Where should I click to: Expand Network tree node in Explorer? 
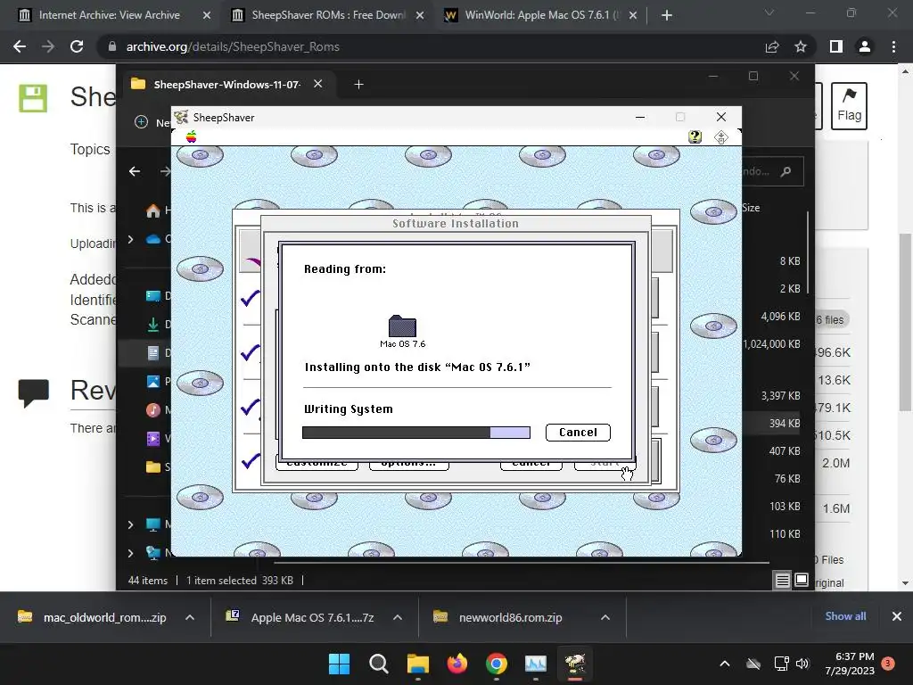(x=130, y=553)
